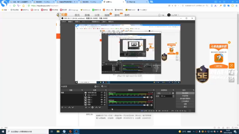Open transition properties gear icon
The image size is (239, 134).
coord(173,93)
